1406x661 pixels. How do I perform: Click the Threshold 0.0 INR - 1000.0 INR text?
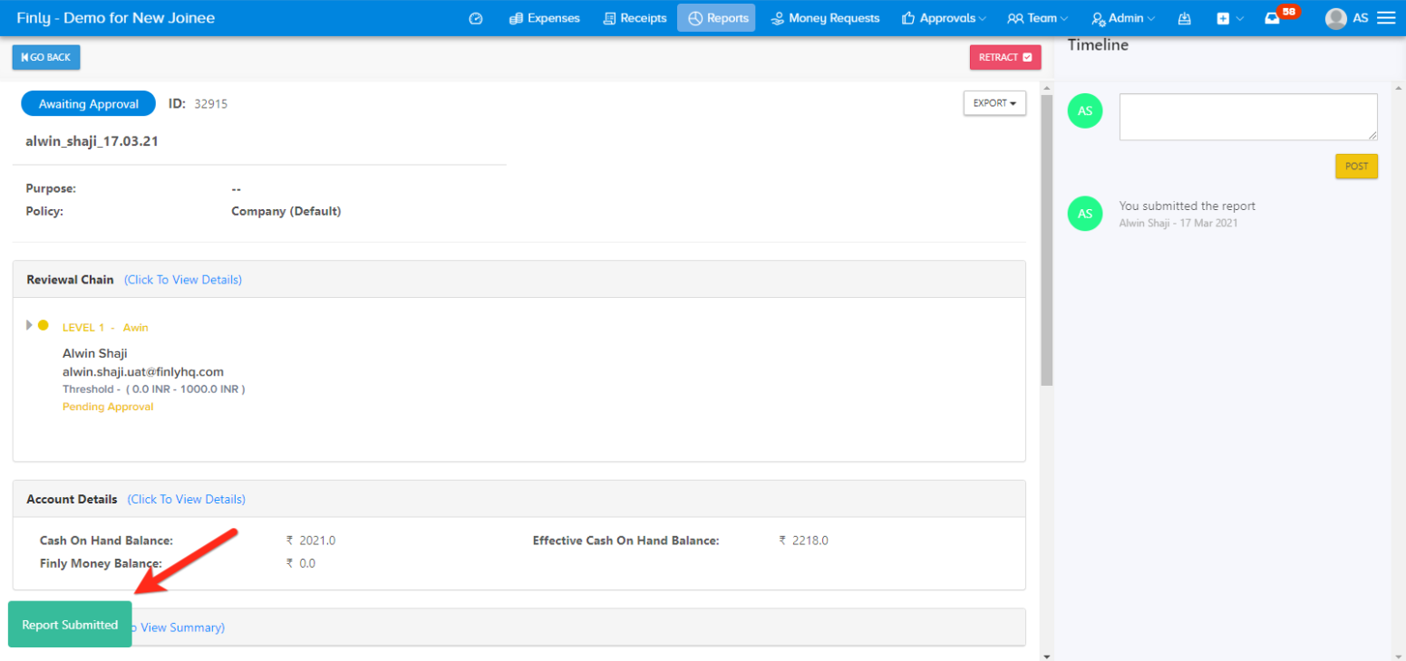(x=154, y=389)
